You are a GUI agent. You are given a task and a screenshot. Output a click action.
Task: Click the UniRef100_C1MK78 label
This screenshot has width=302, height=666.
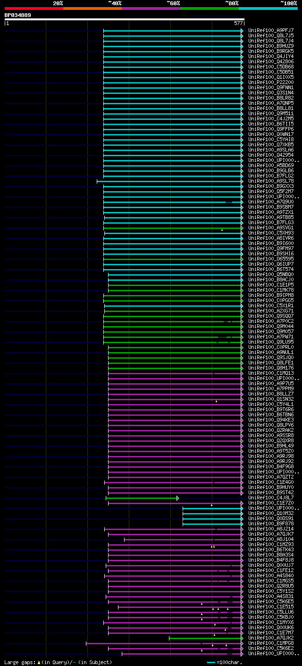[271, 290]
